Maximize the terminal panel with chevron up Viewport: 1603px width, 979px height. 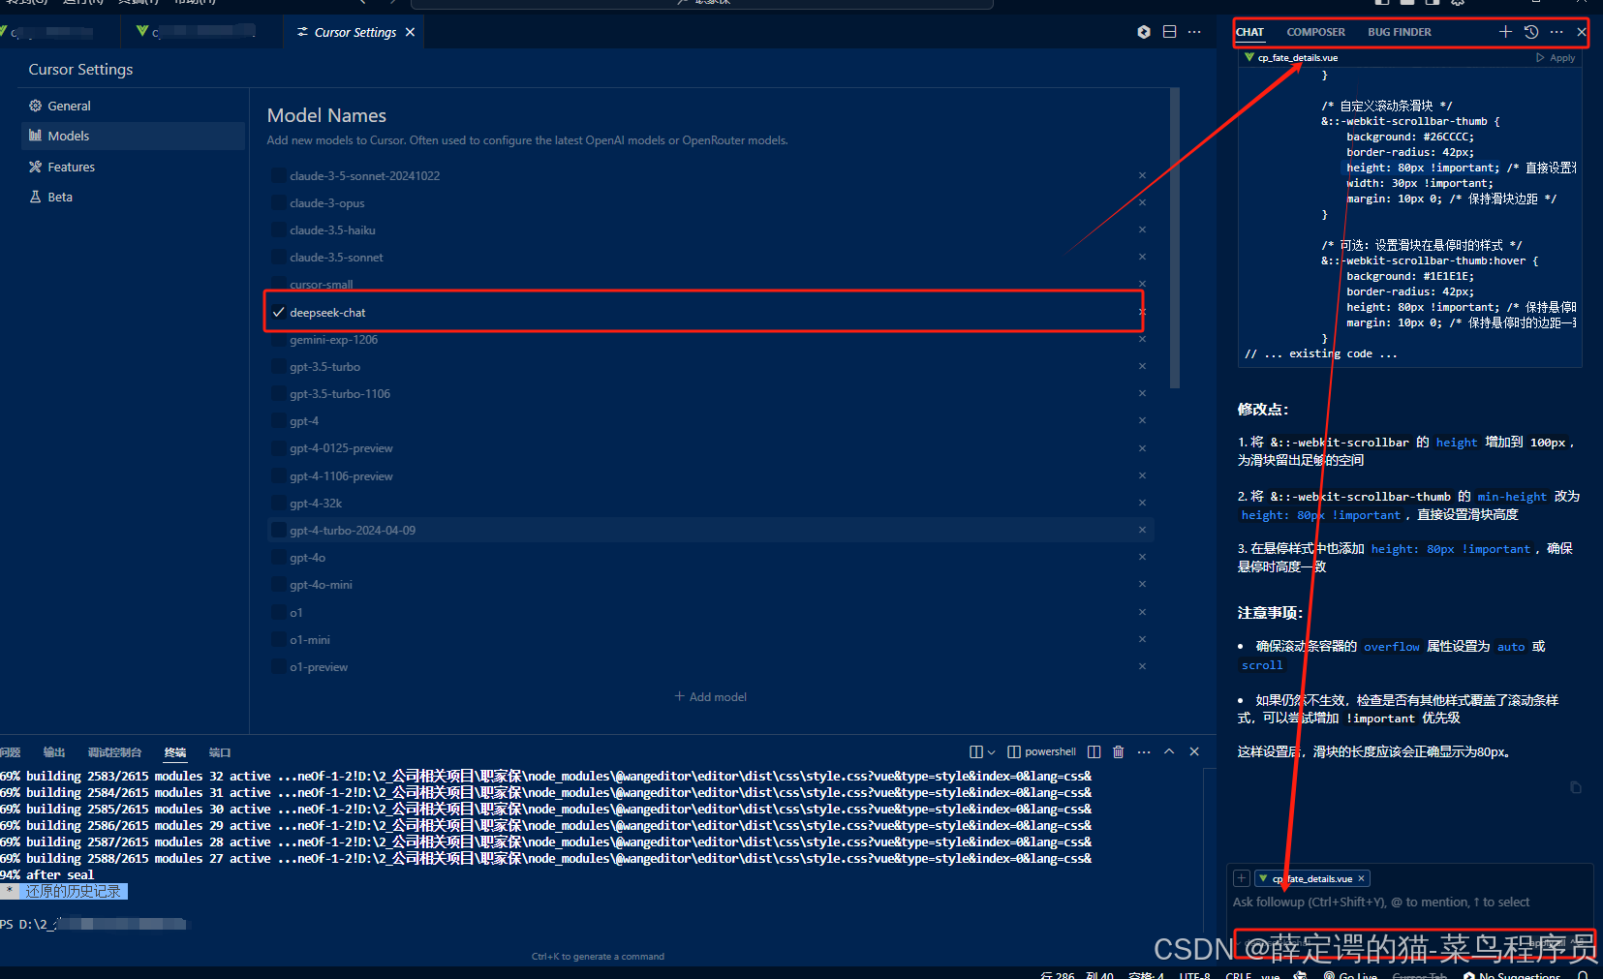[x=1169, y=751]
